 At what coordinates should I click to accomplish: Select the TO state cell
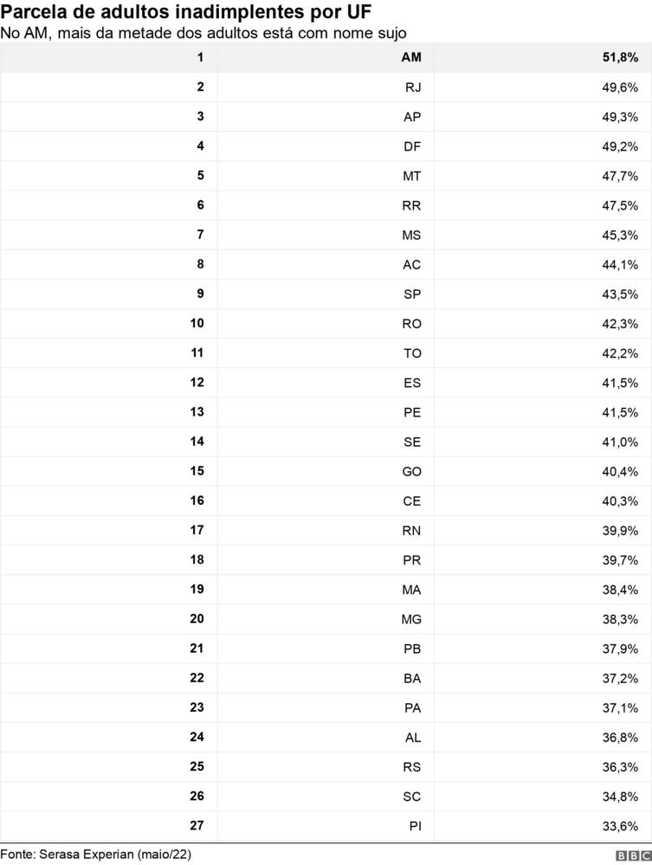[412, 353]
